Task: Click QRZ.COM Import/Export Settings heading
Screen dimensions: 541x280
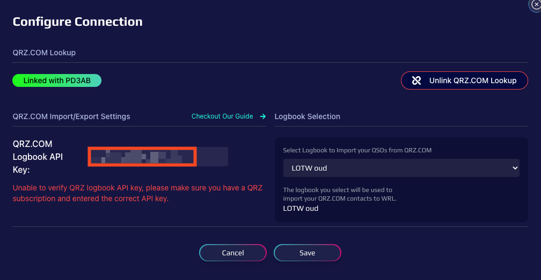Action: [x=71, y=116]
